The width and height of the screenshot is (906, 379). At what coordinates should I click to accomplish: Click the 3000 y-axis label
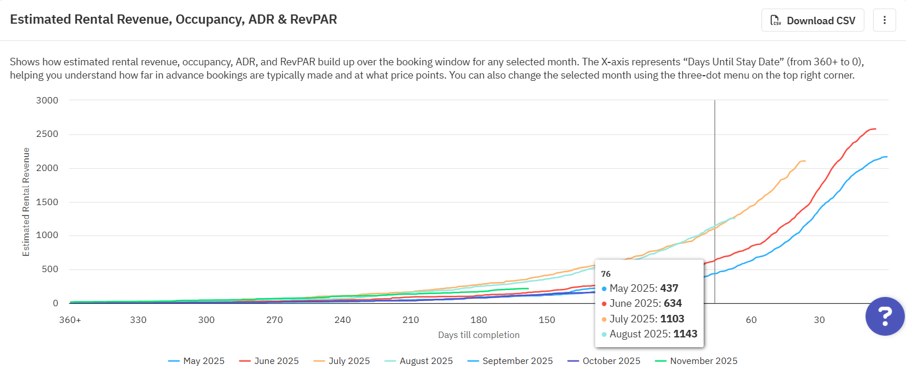[48, 101]
